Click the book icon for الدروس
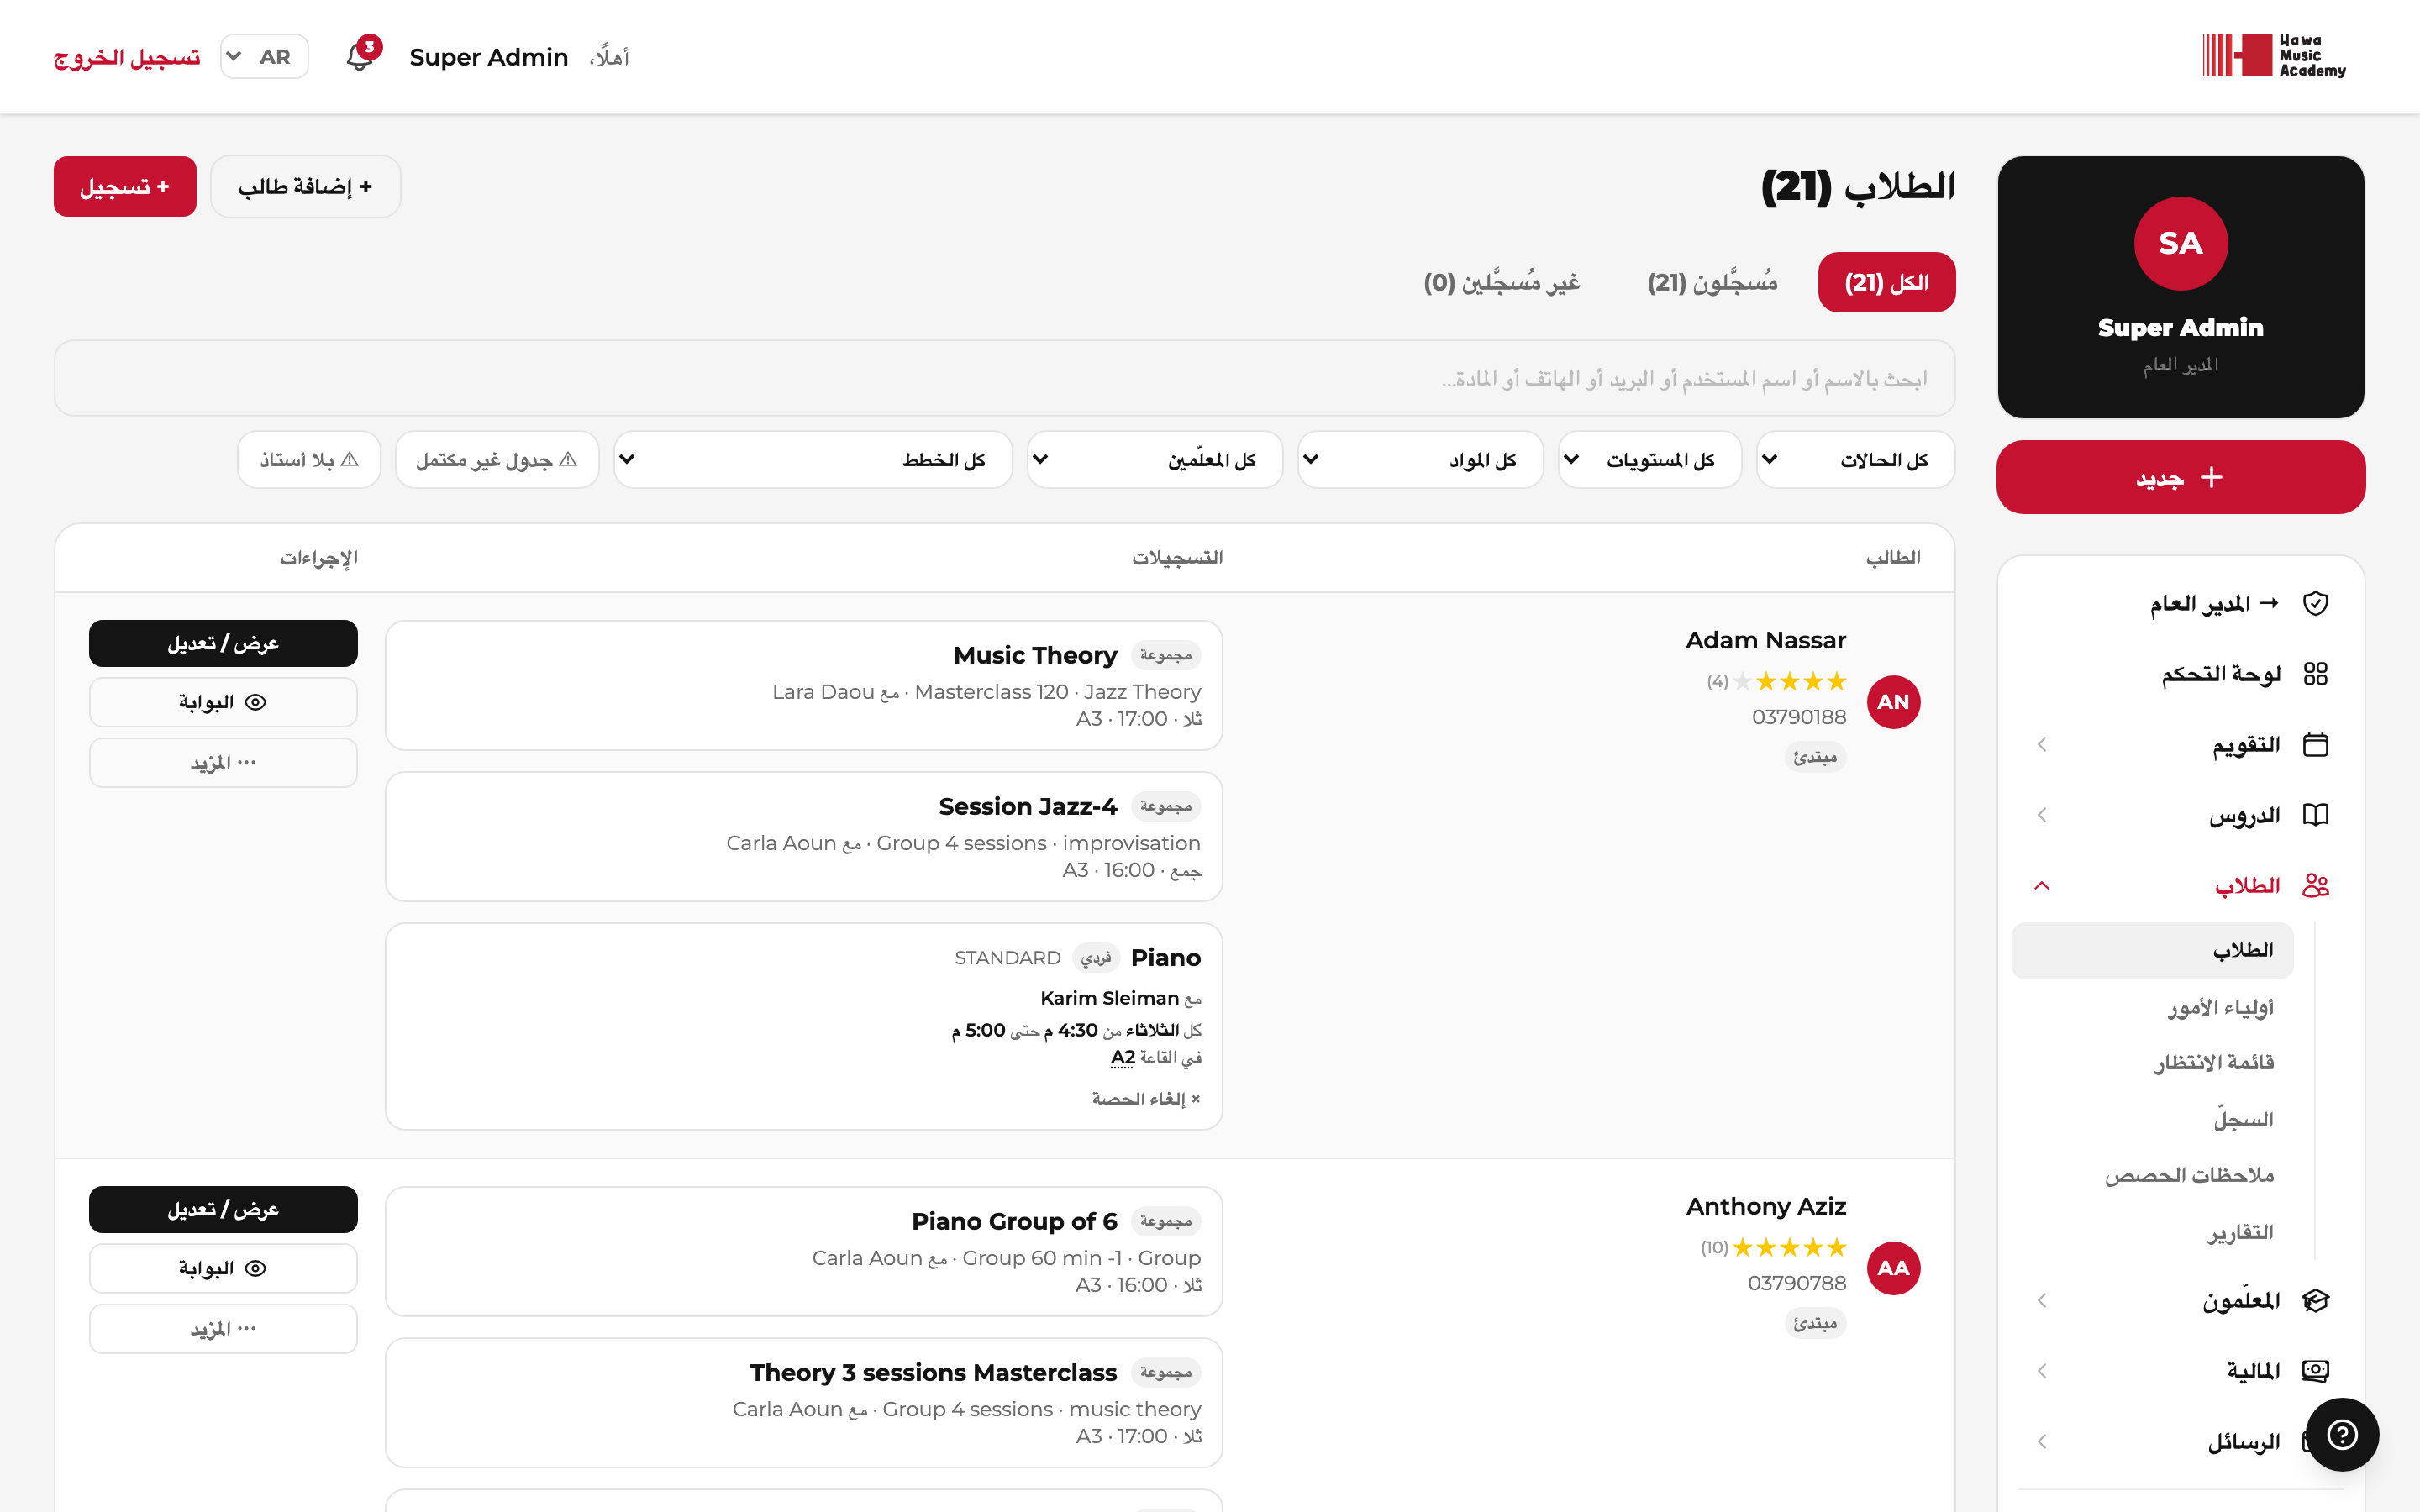Viewport: 2420px width, 1512px height. [x=2315, y=815]
